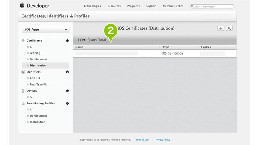Click the Provisioning Profiles section label

[40, 103]
